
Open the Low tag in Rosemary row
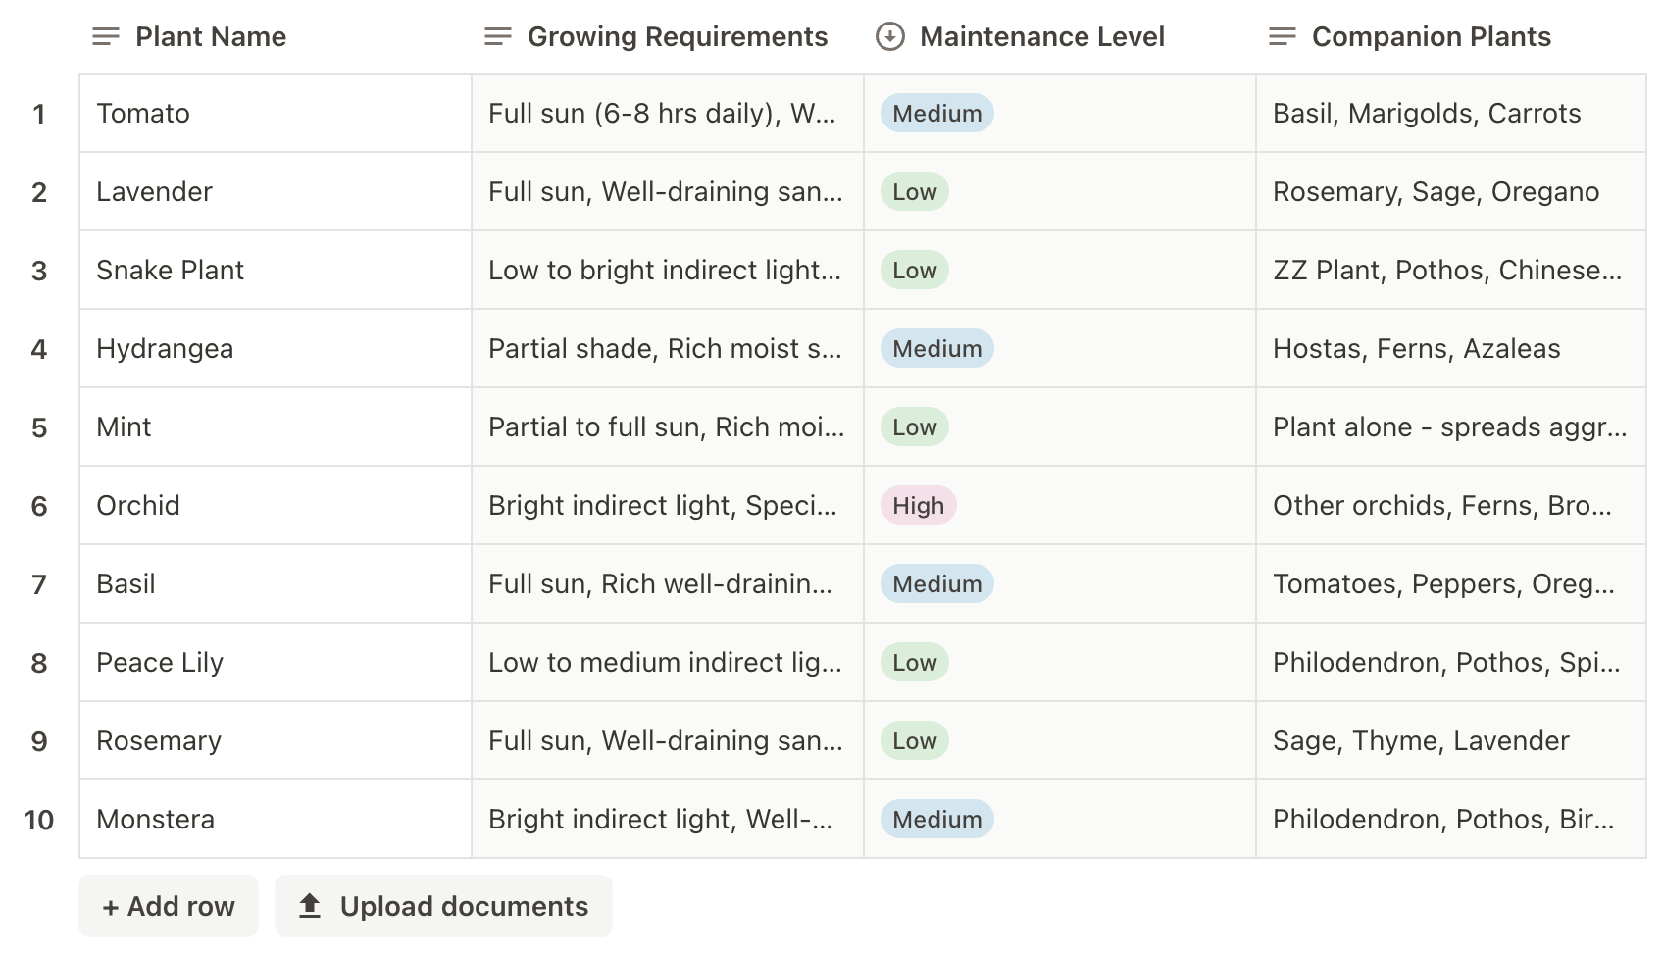pos(915,740)
